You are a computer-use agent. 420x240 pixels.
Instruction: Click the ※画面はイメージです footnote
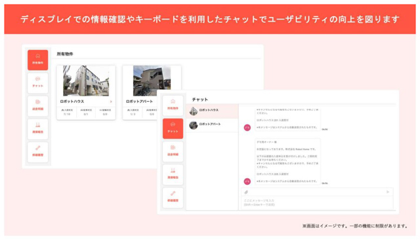(355, 226)
